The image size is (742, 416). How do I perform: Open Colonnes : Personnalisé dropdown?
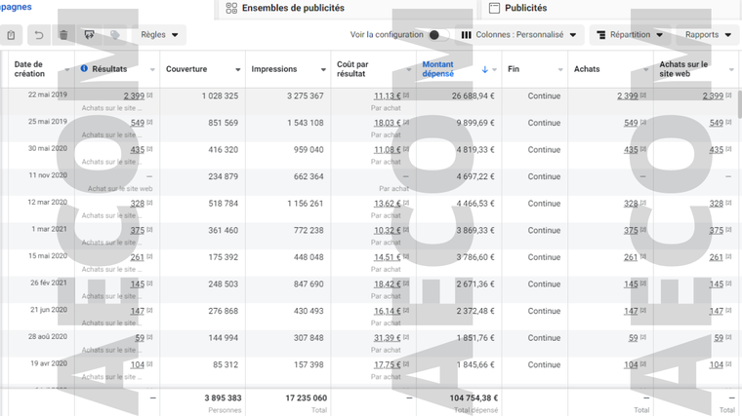point(519,35)
